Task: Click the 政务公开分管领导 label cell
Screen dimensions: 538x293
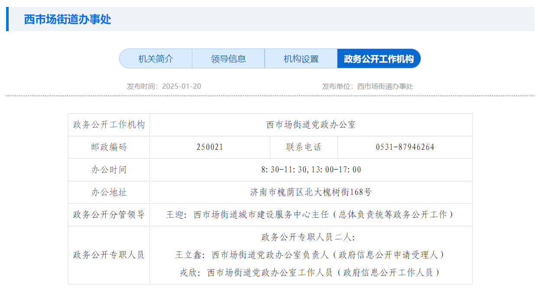Action: 109,215
